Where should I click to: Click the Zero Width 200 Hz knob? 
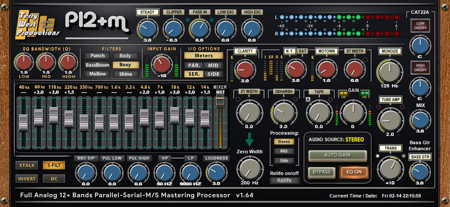tap(250, 169)
